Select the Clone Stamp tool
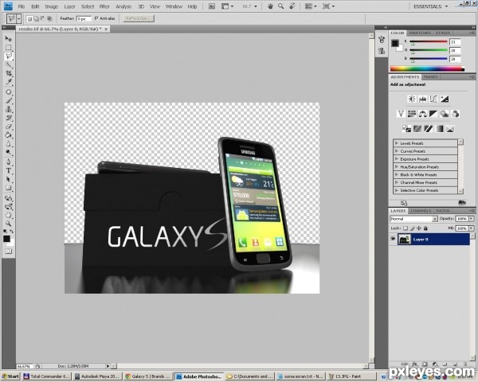The height and width of the screenshot is (382, 478). pos(8,109)
